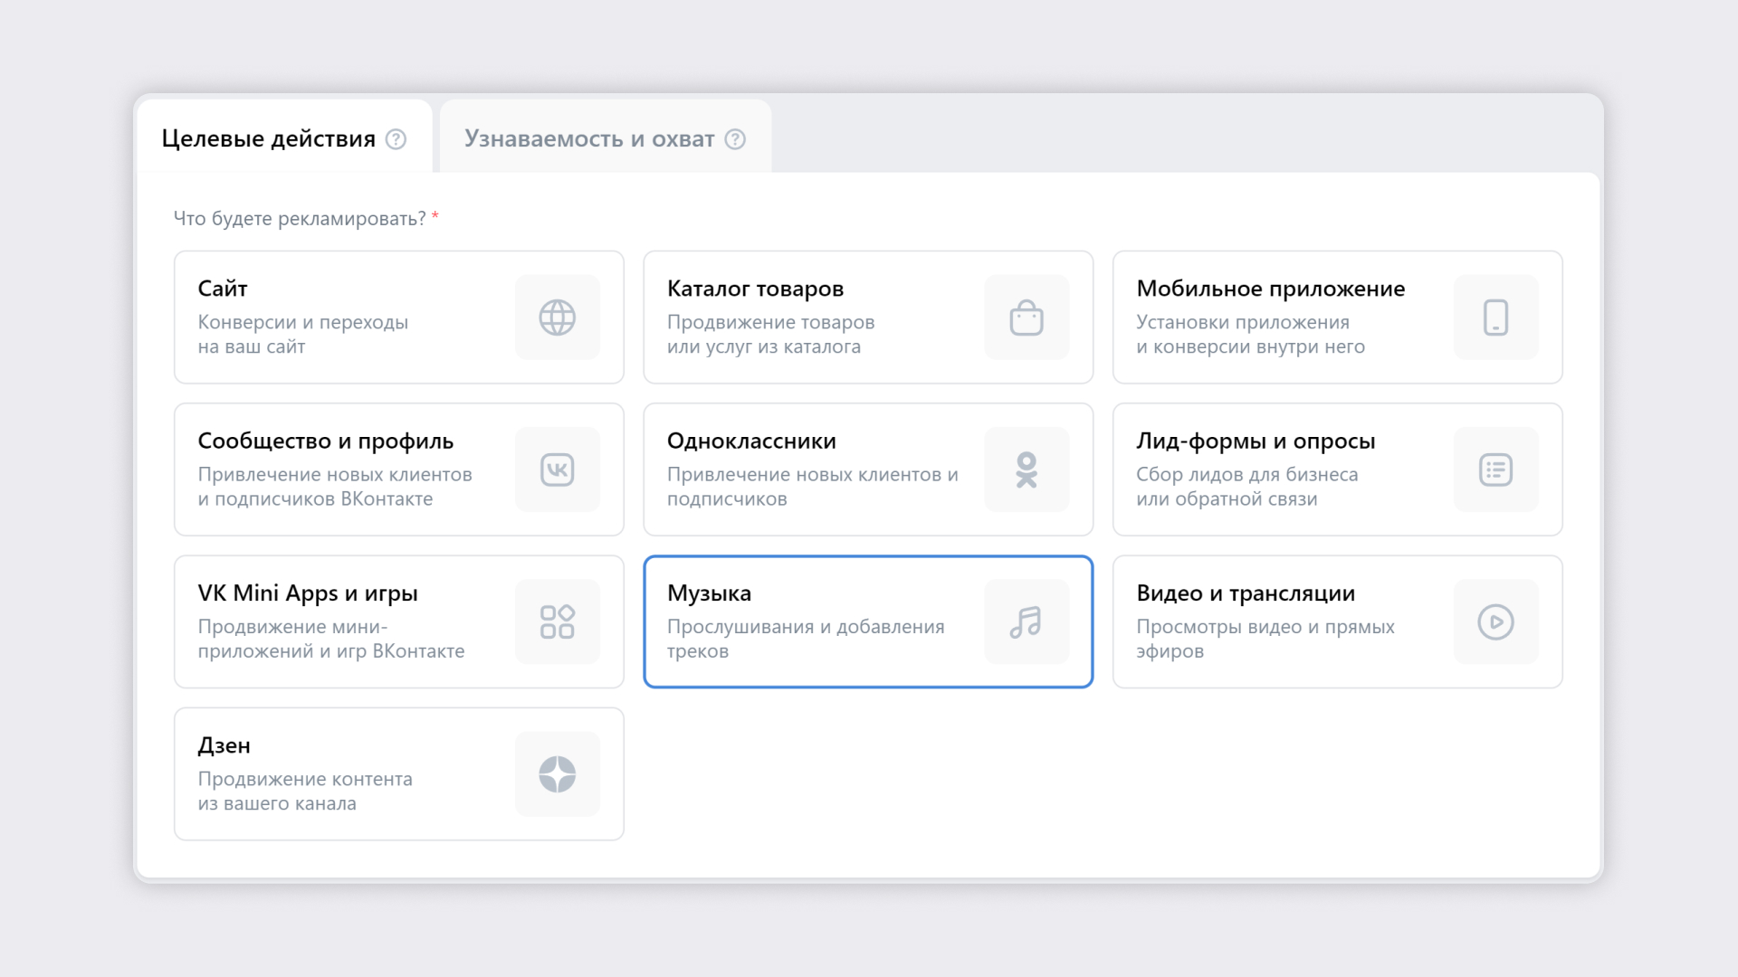Open help tooltip next to Узнаваемость и охват
The image size is (1738, 977).
(735, 139)
